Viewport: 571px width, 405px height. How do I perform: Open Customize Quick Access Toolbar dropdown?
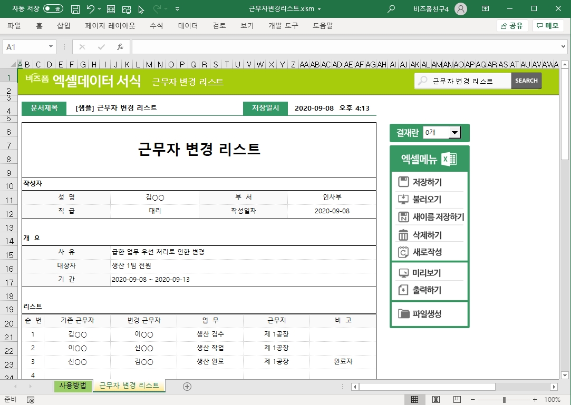(x=177, y=9)
